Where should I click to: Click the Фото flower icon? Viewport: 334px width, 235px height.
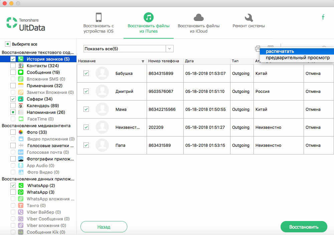coord(21,132)
